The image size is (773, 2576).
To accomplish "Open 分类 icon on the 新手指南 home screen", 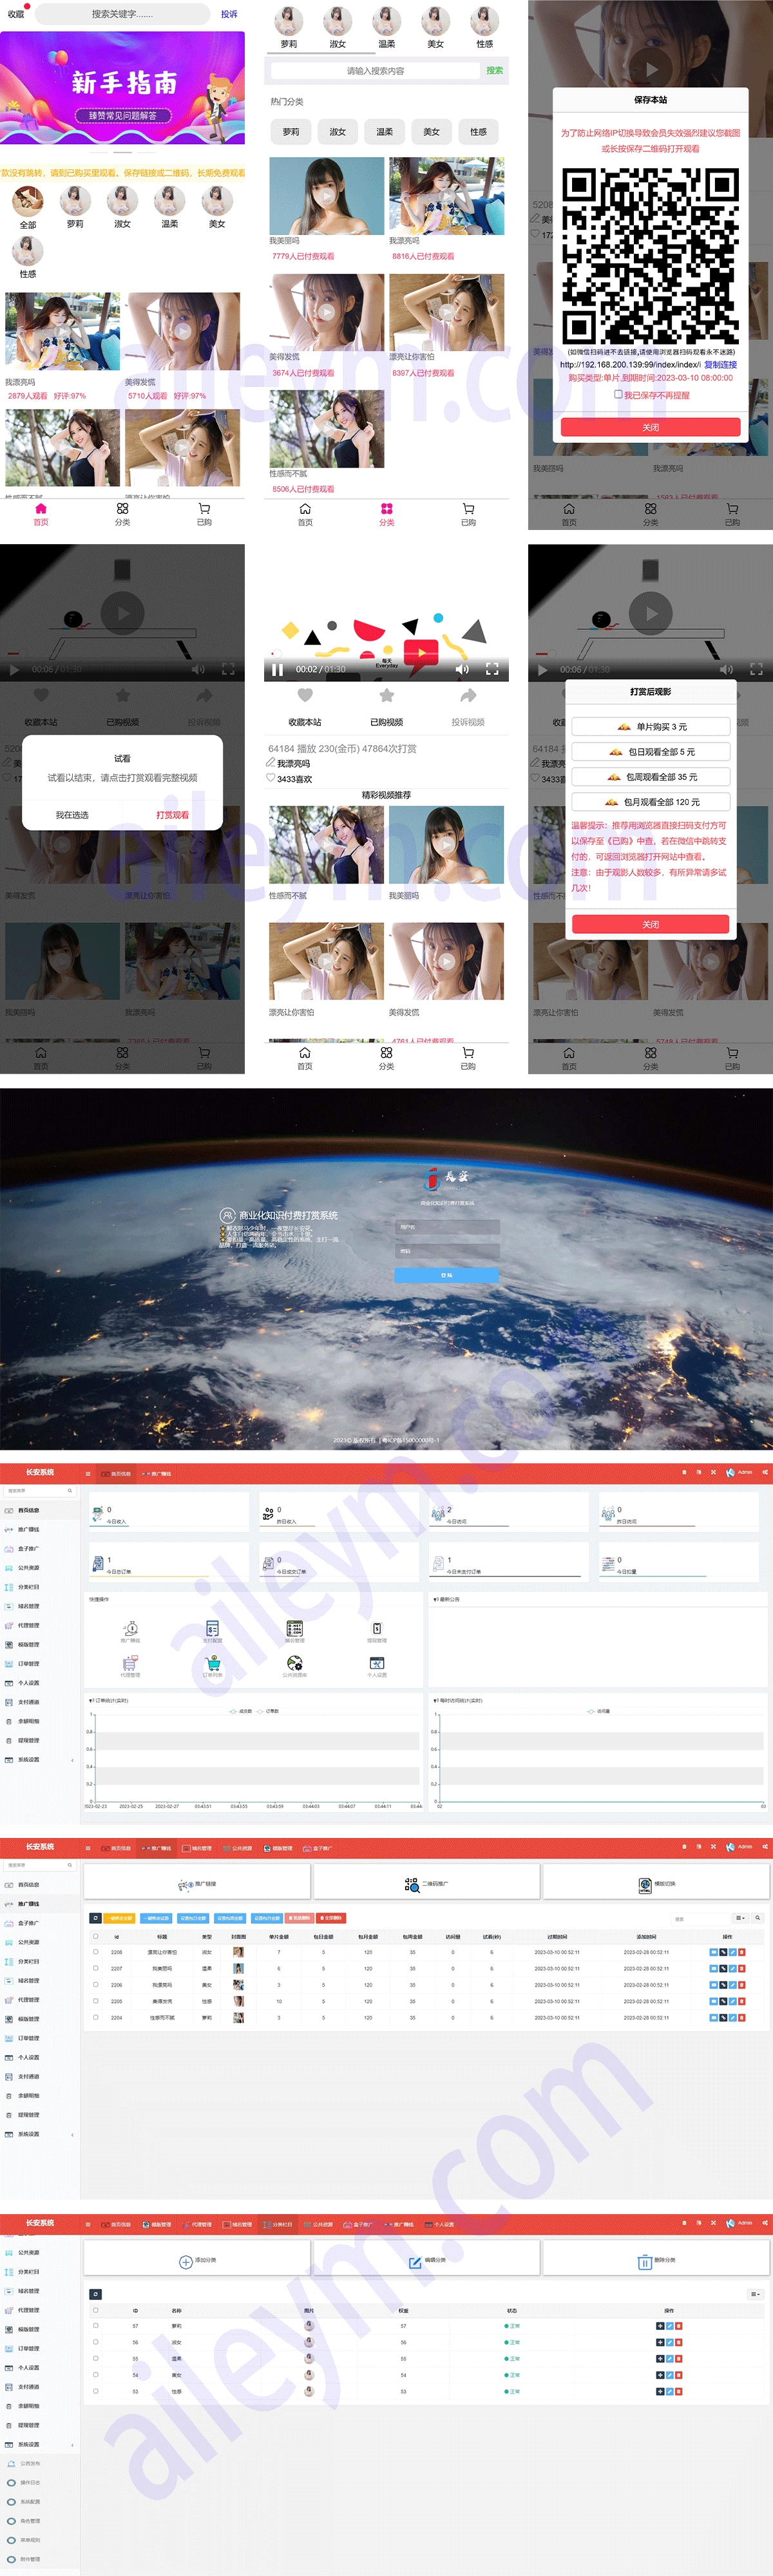I will click(122, 509).
